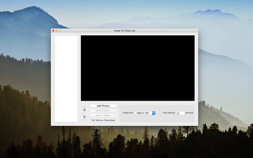Click the Build Preview button
This screenshot has width=253, height=158.
(103, 111)
